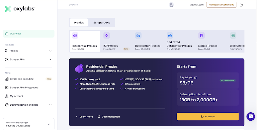Click the cart icon in Buy now
This screenshot has width=257, height=130.
click(x=202, y=117)
